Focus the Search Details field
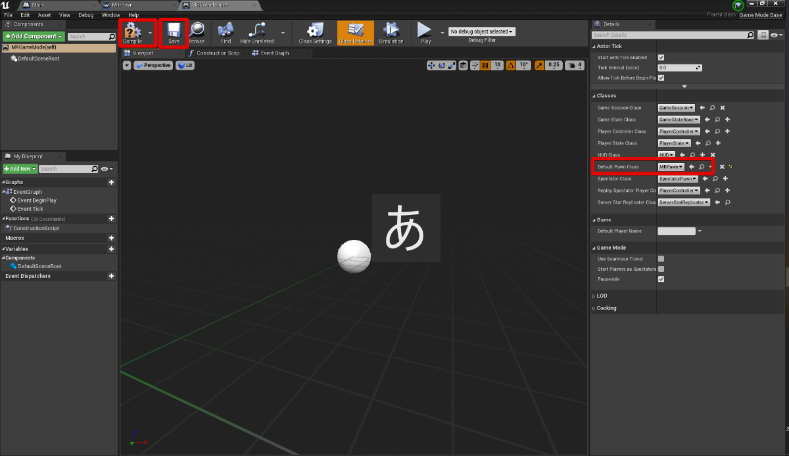The height and width of the screenshot is (456, 789). tap(673, 35)
